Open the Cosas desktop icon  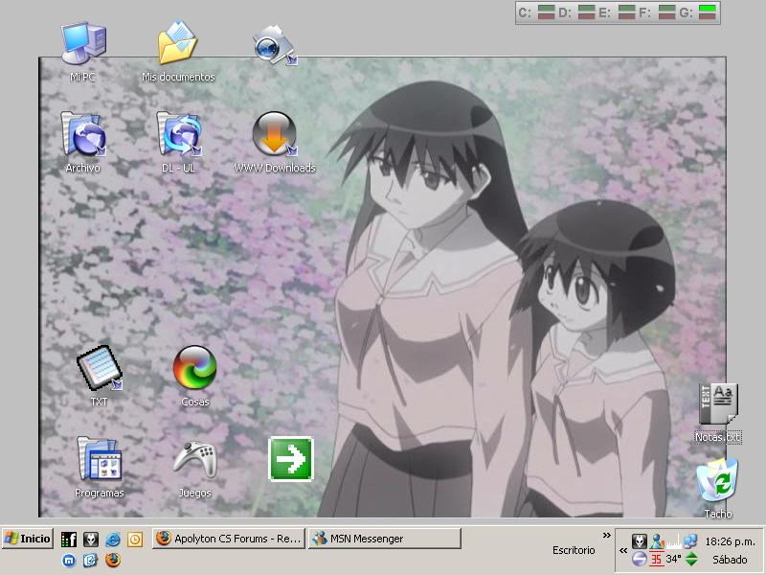click(194, 369)
